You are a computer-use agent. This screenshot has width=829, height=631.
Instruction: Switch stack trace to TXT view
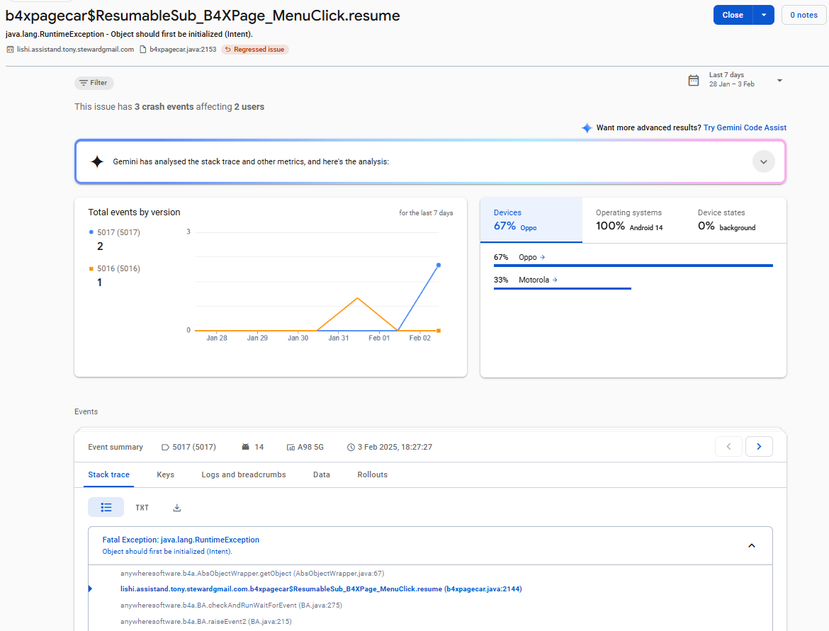pos(142,507)
